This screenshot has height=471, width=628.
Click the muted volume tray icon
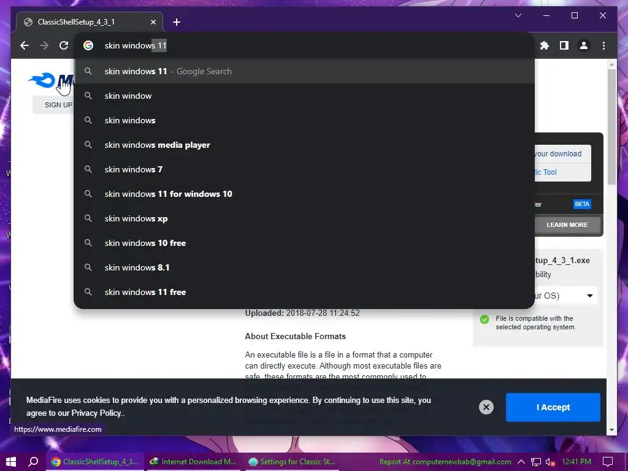(550, 462)
